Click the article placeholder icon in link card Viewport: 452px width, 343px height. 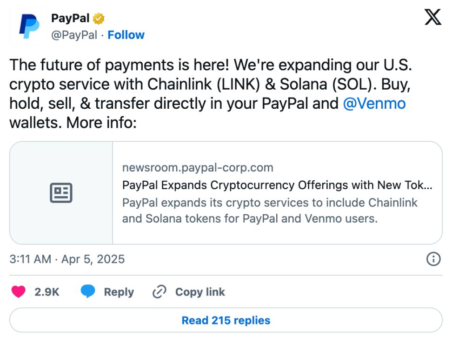tap(61, 193)
